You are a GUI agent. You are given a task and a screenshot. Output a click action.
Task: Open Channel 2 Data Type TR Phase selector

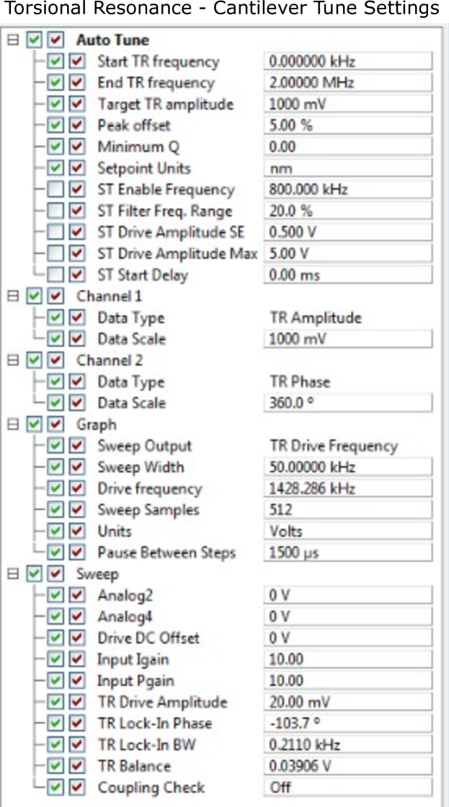[300, 382]
